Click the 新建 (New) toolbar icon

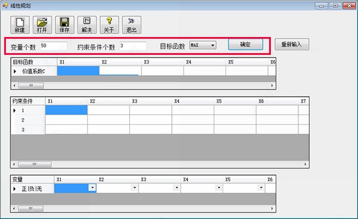pyautogui.click(x=20, y=25)
